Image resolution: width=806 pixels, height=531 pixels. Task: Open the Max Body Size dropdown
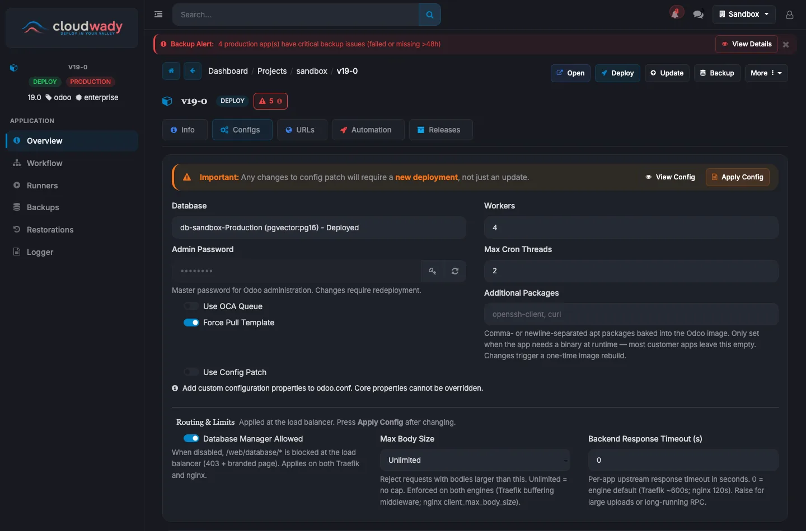(x=475, y=460)
